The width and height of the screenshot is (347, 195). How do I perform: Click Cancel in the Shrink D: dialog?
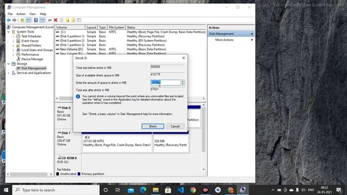click(175, 126)
